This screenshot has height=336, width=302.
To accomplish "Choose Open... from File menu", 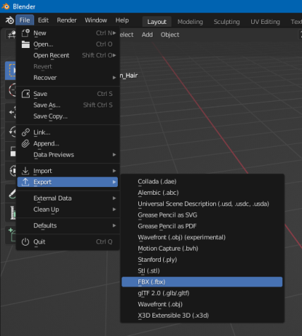I will [68, 44].
